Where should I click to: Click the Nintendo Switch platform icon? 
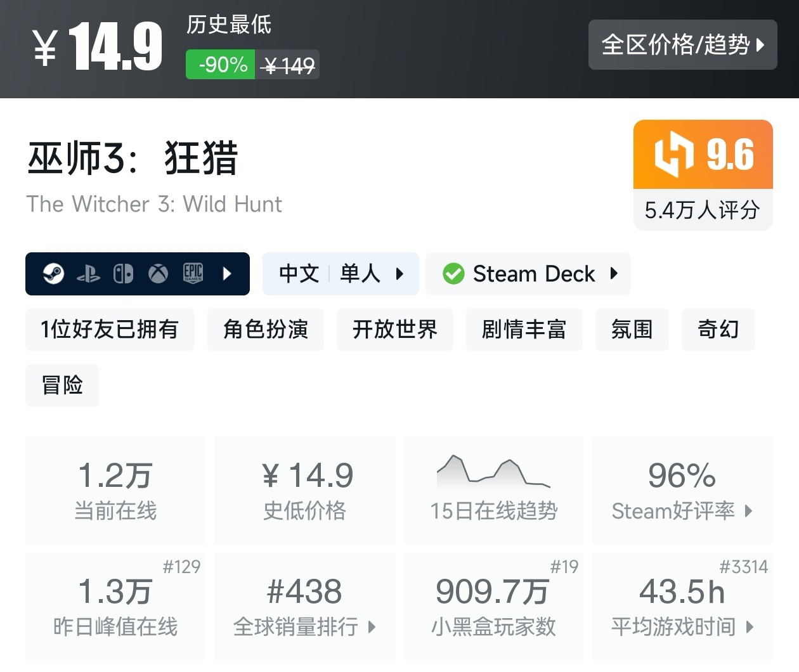[123, 274]
